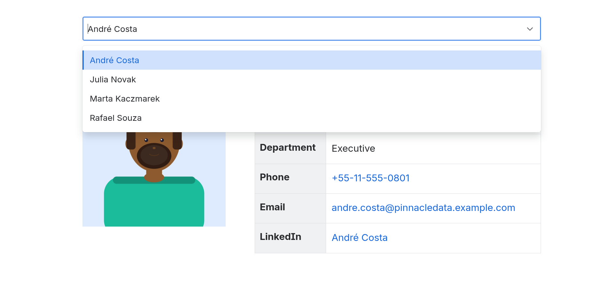Click the Phone row header

point(275,177)
